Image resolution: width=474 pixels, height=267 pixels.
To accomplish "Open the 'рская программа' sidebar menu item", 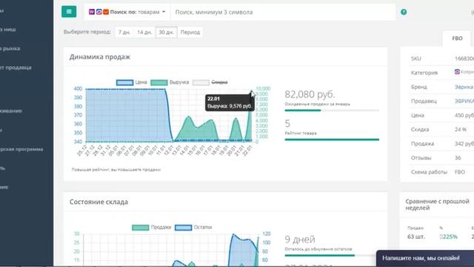I will (x=21, y=149).
